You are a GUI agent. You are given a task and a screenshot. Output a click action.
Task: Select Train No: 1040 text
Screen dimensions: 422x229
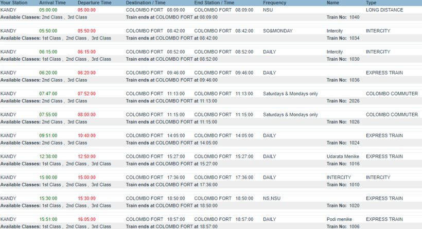click(343, 17)
